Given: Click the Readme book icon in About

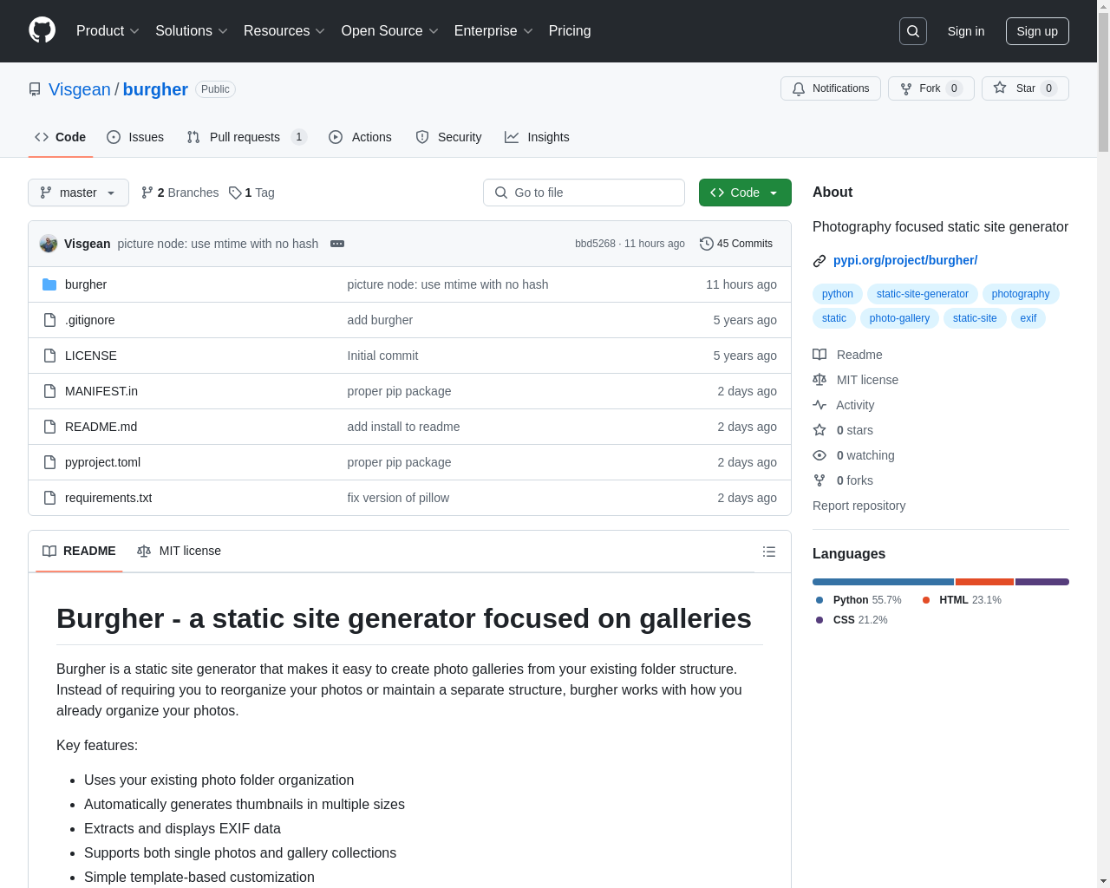Looking at the screenshot, I should coord(819,355).
